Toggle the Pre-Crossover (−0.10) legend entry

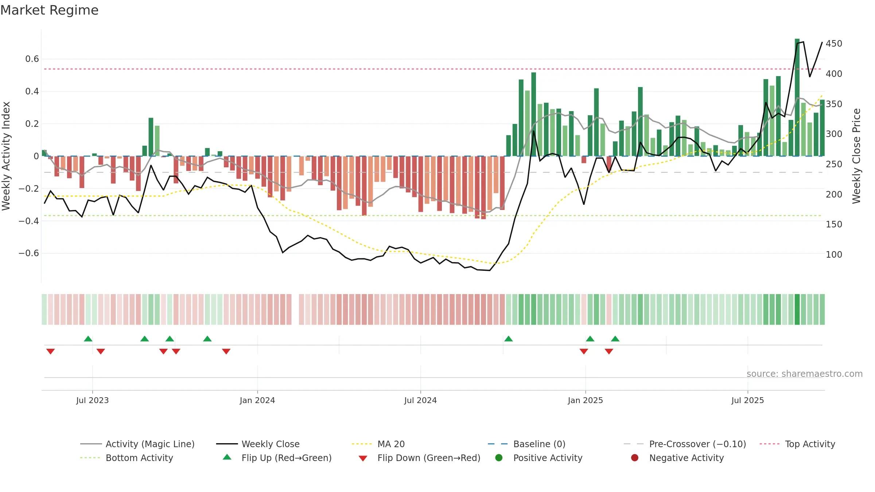tap(685, 444)
